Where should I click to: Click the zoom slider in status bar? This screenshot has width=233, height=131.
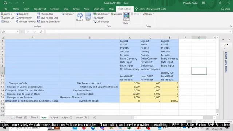214,122
